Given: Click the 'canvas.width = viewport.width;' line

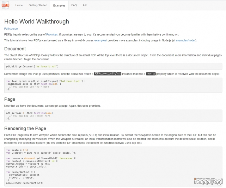Looking at the screenshot, I should (27, 167).
